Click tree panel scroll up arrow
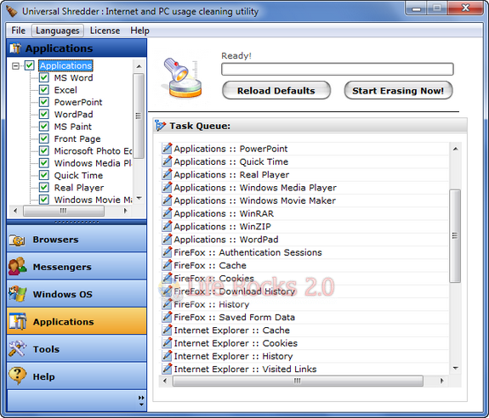 pos(139,66)
